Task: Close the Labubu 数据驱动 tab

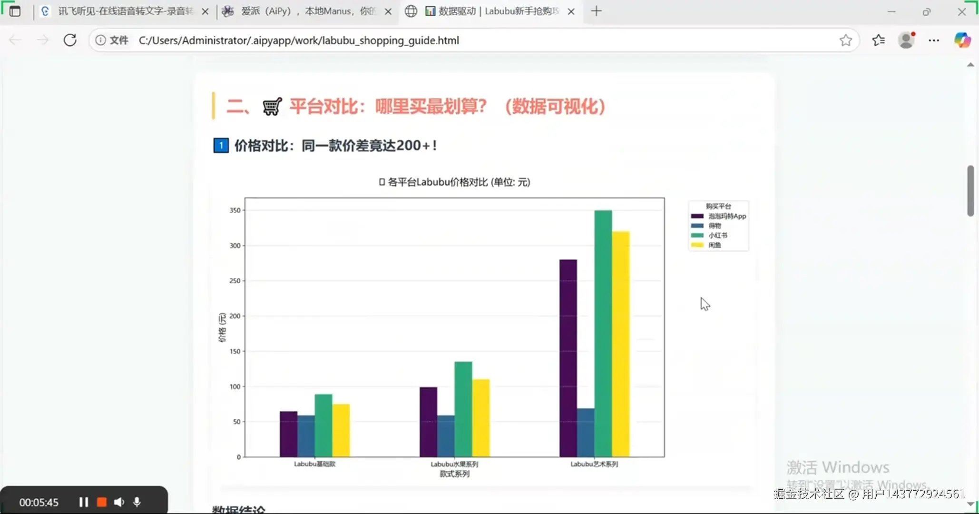Action: (x=571, y=11)
